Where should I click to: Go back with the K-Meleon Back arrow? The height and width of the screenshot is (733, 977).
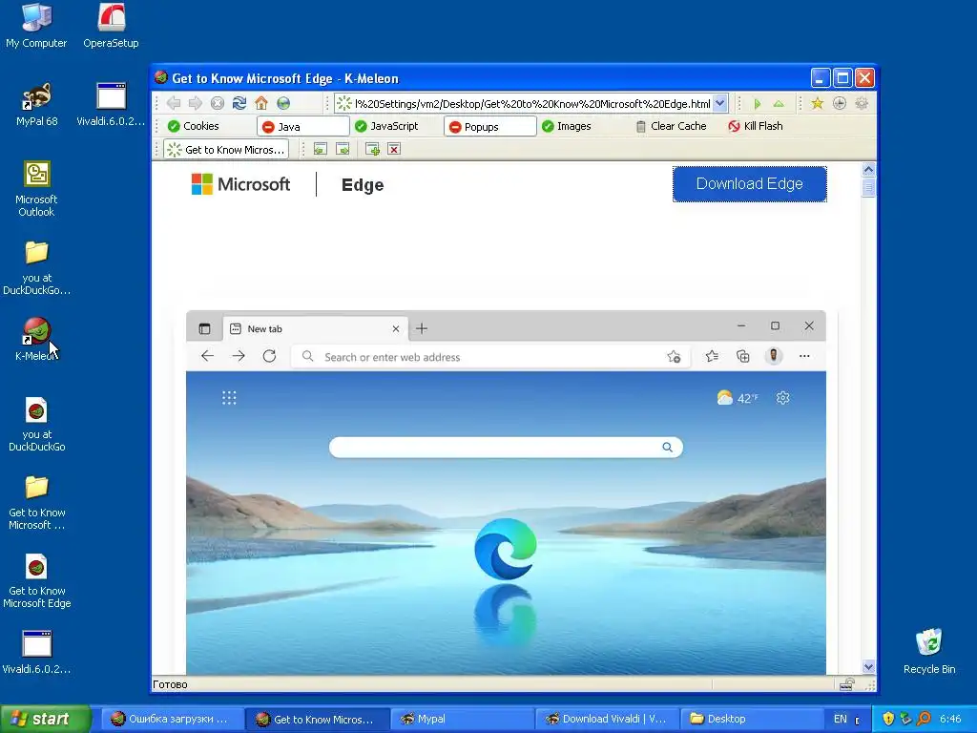tap(174, 103)
